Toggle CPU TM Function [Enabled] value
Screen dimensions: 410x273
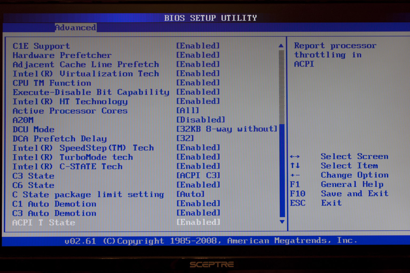point(198,83)
